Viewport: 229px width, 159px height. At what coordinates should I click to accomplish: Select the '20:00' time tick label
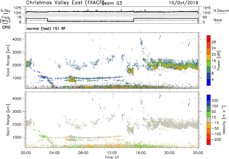coord(169,153)
